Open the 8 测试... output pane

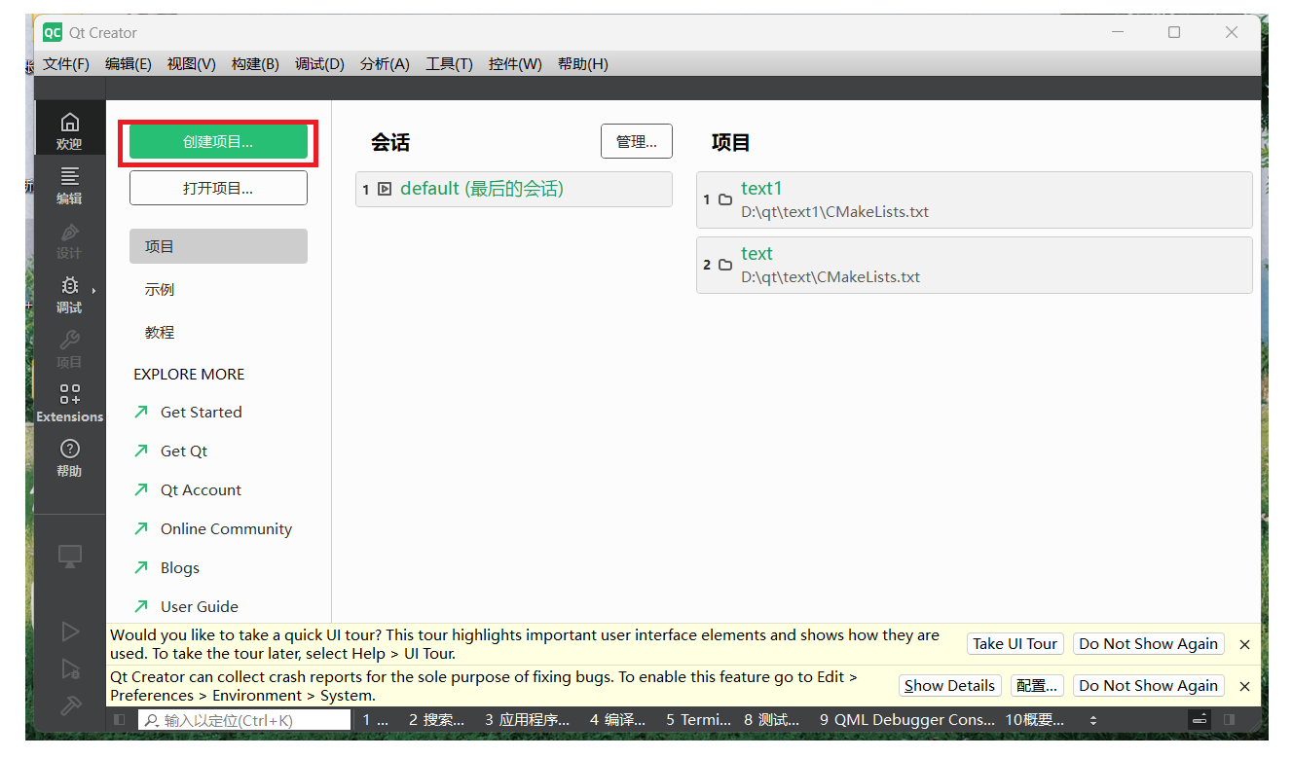[771, 720]
